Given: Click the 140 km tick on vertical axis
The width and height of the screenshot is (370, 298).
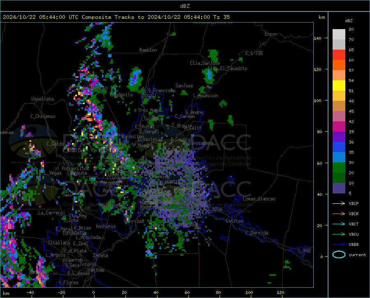Looking at the screenshot, I should coord(318,38).
